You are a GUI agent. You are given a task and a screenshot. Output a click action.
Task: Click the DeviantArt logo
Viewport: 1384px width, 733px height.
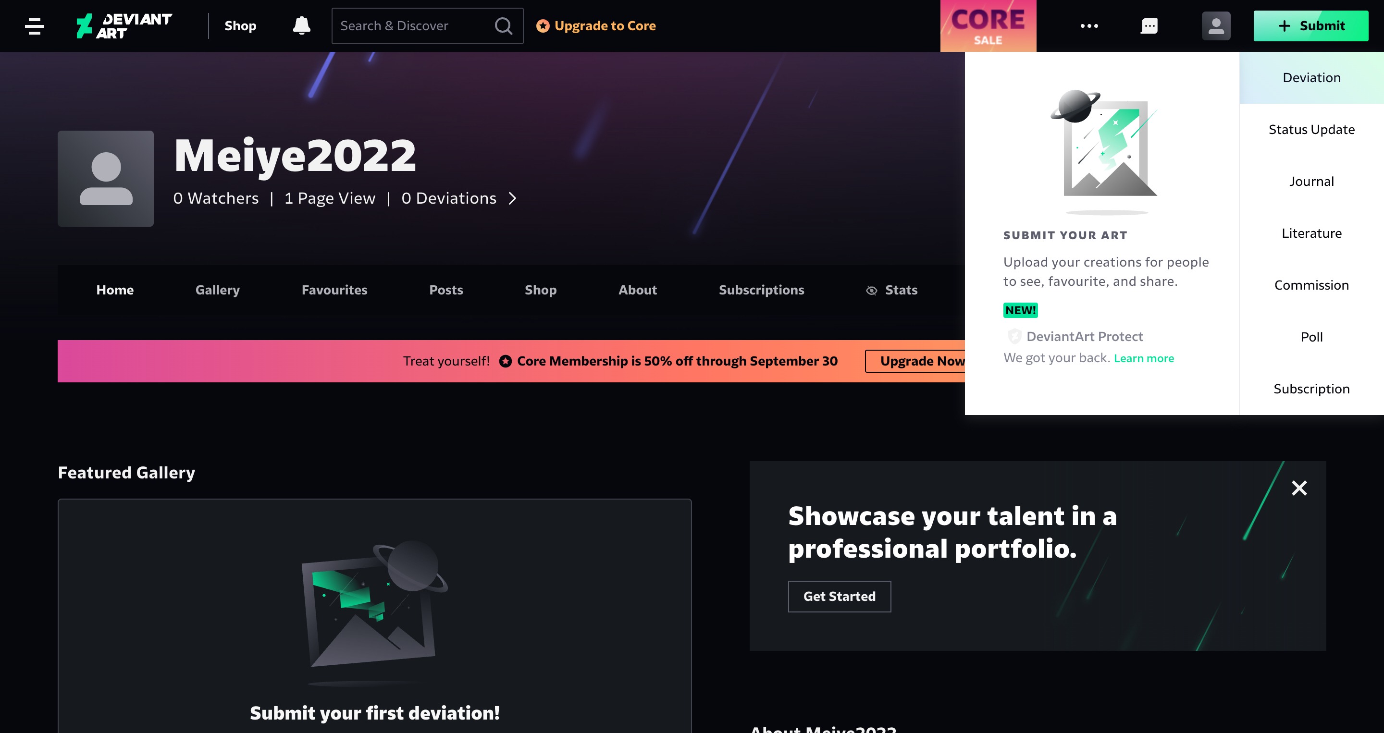coord(124,26)
